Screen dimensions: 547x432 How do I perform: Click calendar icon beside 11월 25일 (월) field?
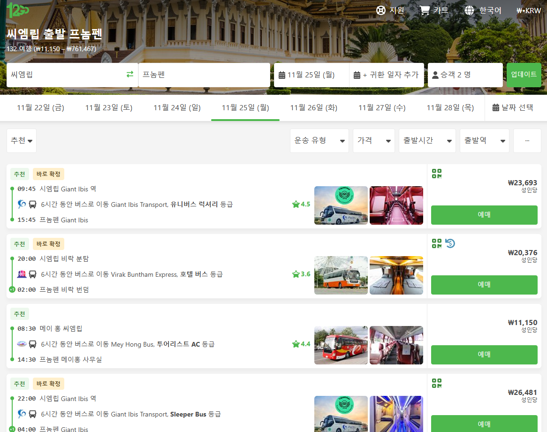282,75
